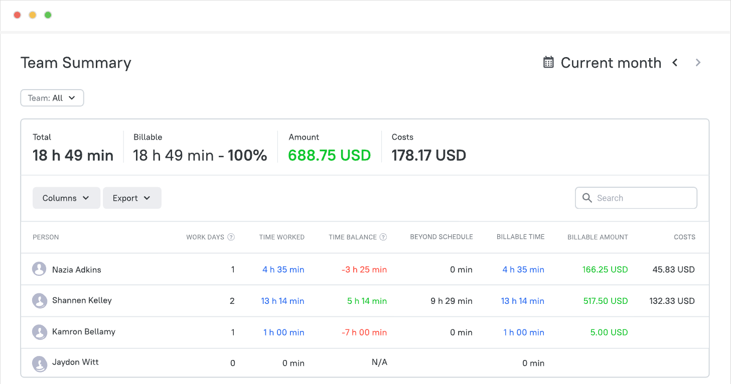Click the calendar icon beside Current month
The image size is (731, 384).
pyautogui.click(x=548, y=63)
